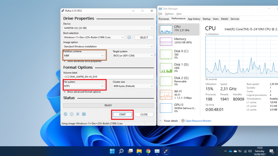Open the Rufus about info icon
This screenshot has width=278, height=156.
point(72,114)
